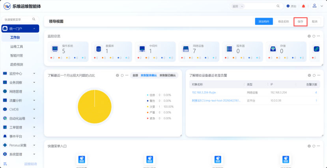Click the 取消 button

point(314,21)
